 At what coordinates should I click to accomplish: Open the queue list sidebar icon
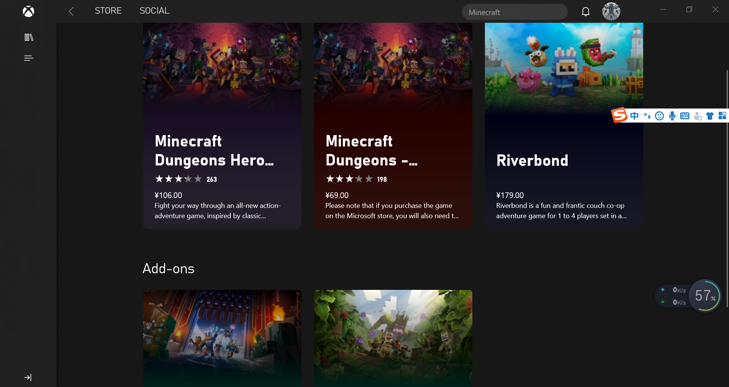click(x=29, y=58)
